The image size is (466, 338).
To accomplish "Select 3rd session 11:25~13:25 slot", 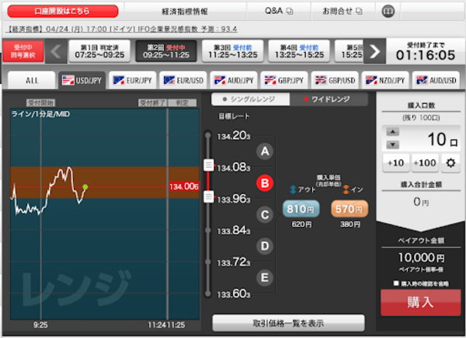I will [x=233, y=51].
